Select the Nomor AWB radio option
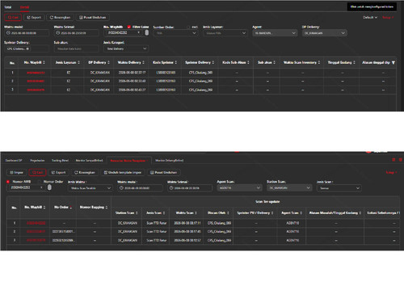Screen dimensions: 404x303 (x=8, y=182)
